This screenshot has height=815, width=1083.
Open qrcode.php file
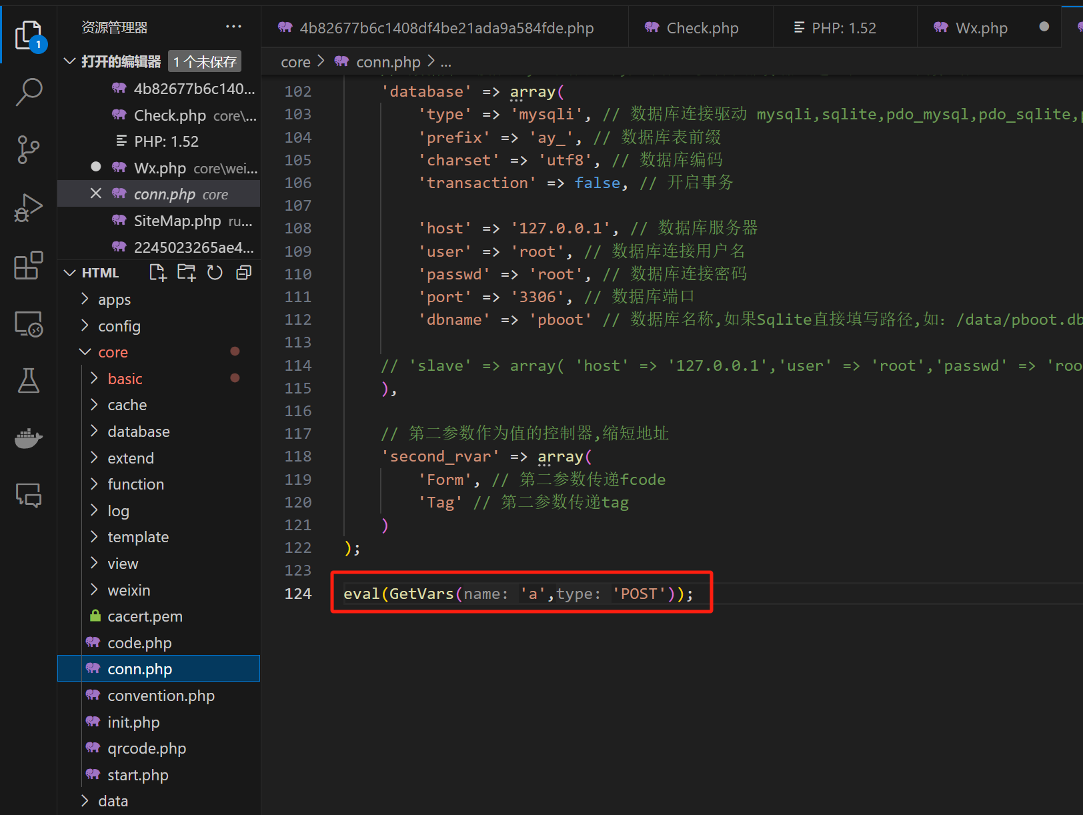159,748
